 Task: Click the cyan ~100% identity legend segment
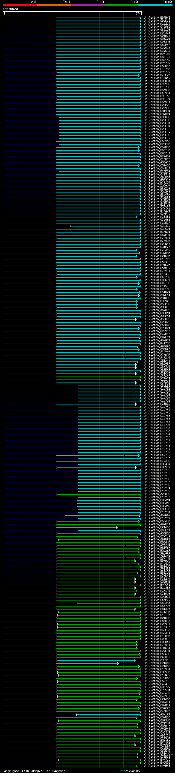(x=155, y=5)
